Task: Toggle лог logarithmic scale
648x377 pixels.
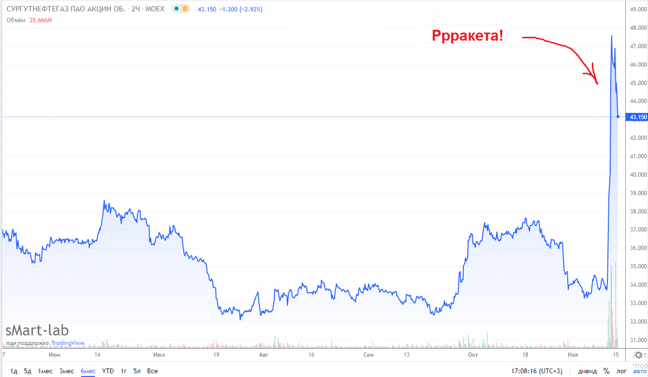Action: 622,371
